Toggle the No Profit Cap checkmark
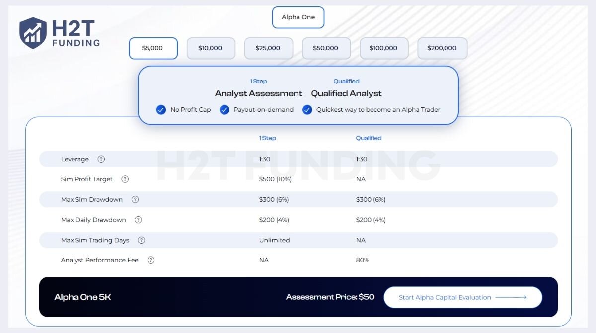Image resolution: width=596 pixels, height=333 pixels. [x=161, y=110]
